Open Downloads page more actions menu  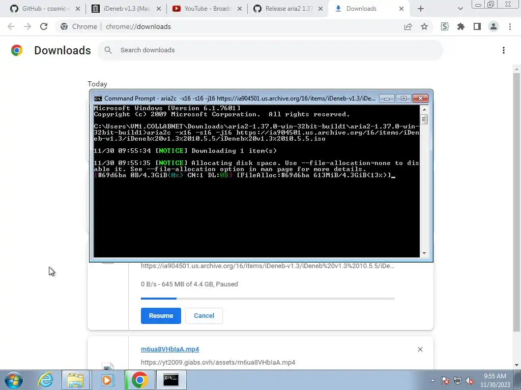[504, 50]
